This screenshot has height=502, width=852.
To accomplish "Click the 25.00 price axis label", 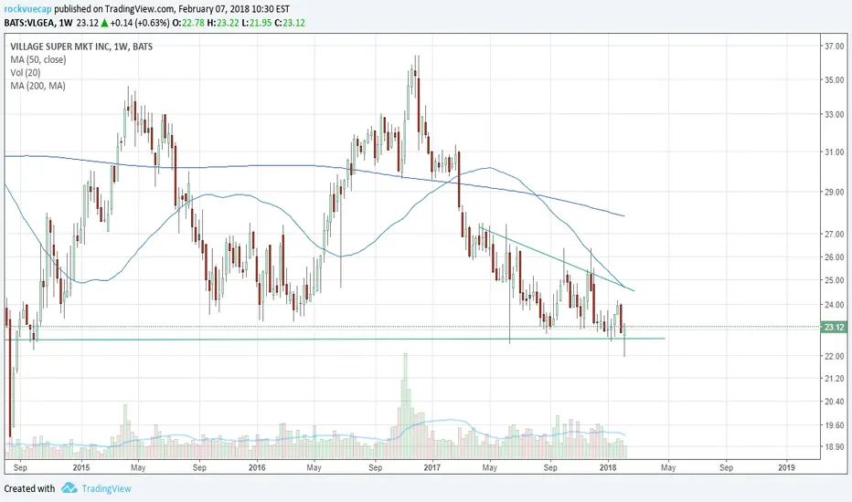I will [x=835, y=280].
